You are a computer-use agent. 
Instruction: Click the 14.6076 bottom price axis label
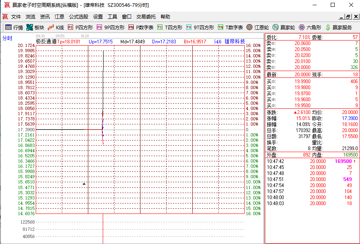[x=26, y=214]
